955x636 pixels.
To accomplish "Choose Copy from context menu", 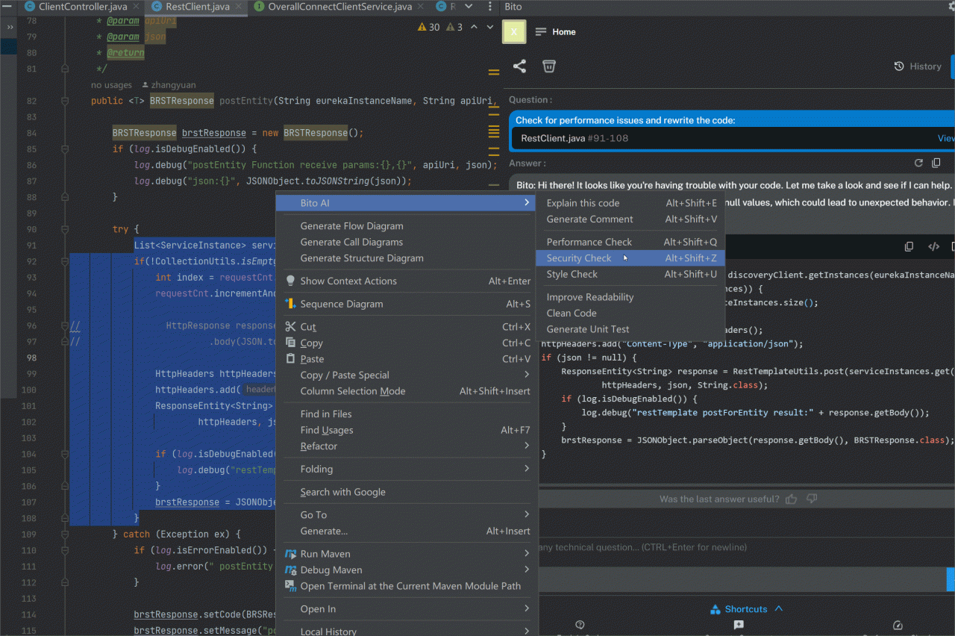I will [407, 343].
